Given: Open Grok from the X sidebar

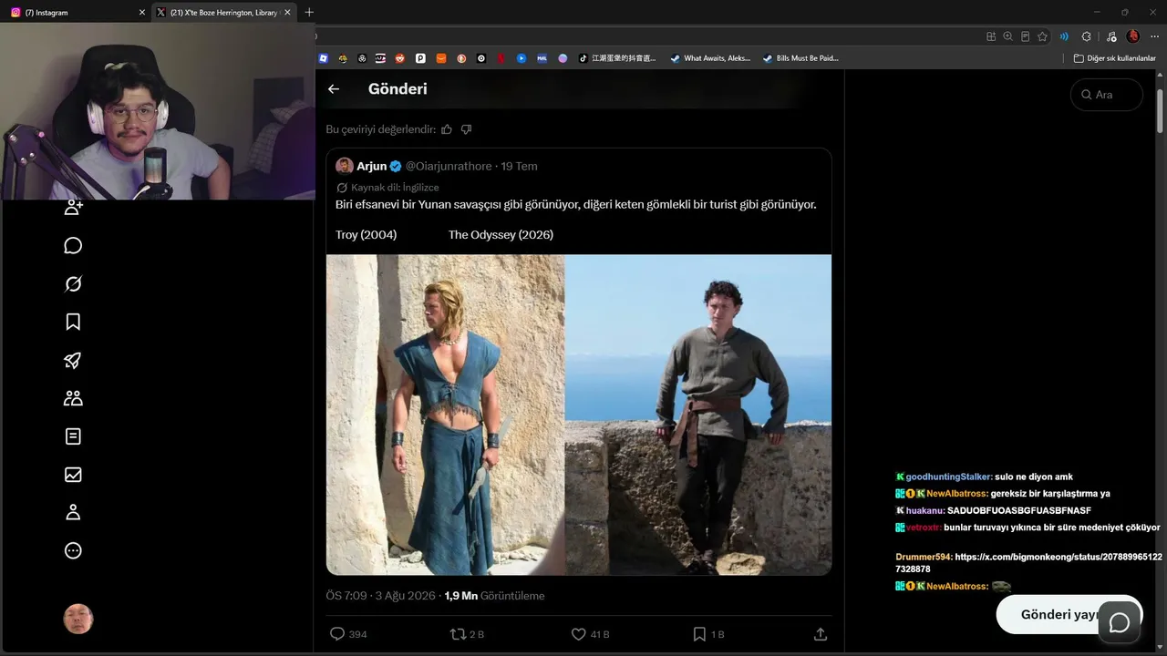Looking at the screenshot, I should [x=74, y=284].
